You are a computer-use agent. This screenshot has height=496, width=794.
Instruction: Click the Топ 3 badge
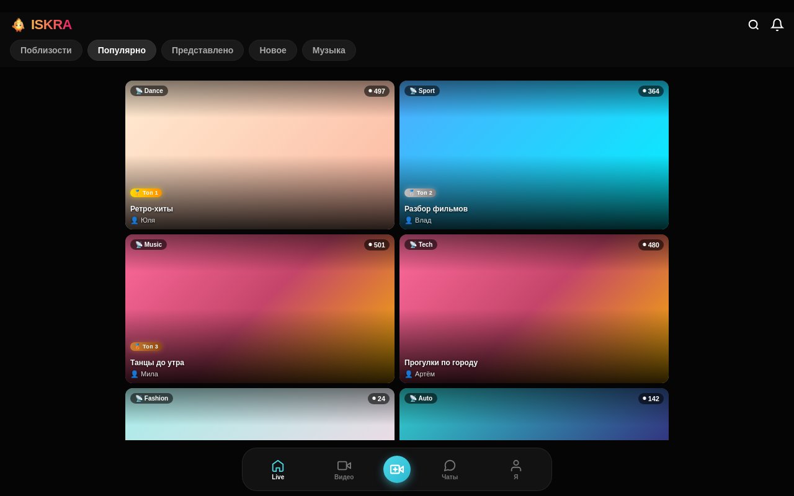pyautogui.click(x=146, y=347)
